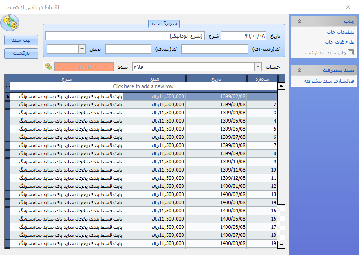Click the current-row arrow indicator for row 1
359x255 pixels.
[x=8, y=97]
